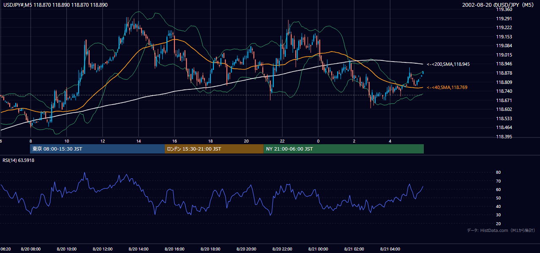The height and width of the screenshot is (253, 540).
Task: Click price axis value 118.395
Action: [x=505, y=137]
